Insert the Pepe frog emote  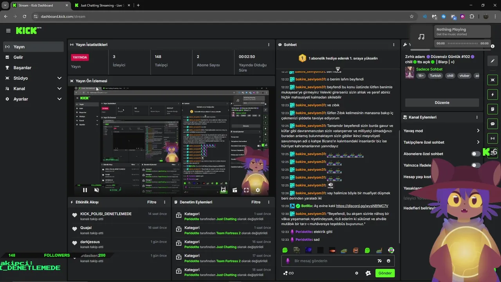[x=344, y=250]
